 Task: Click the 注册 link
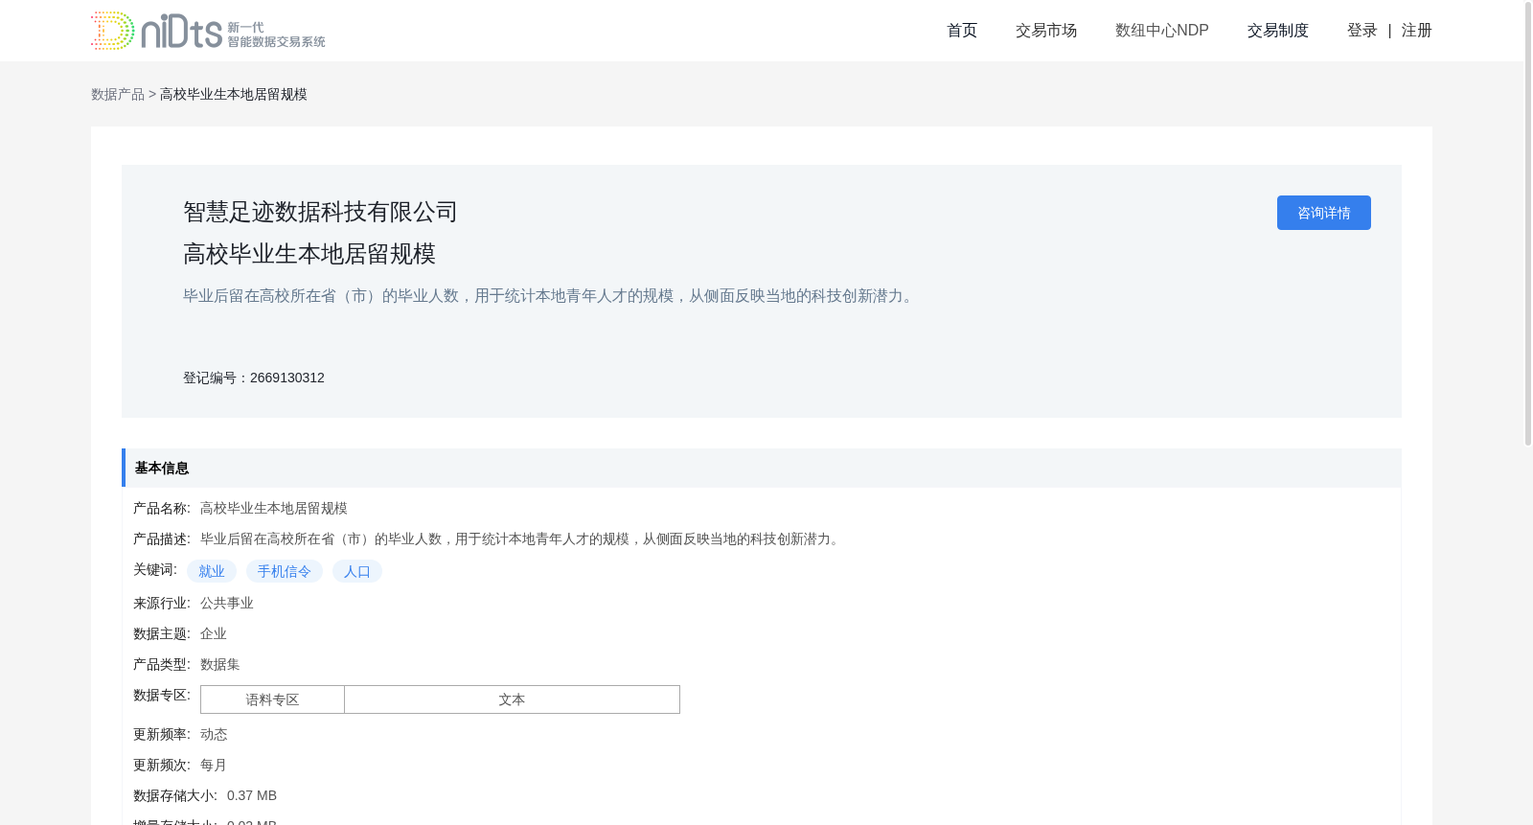(x=1417, y=31)
